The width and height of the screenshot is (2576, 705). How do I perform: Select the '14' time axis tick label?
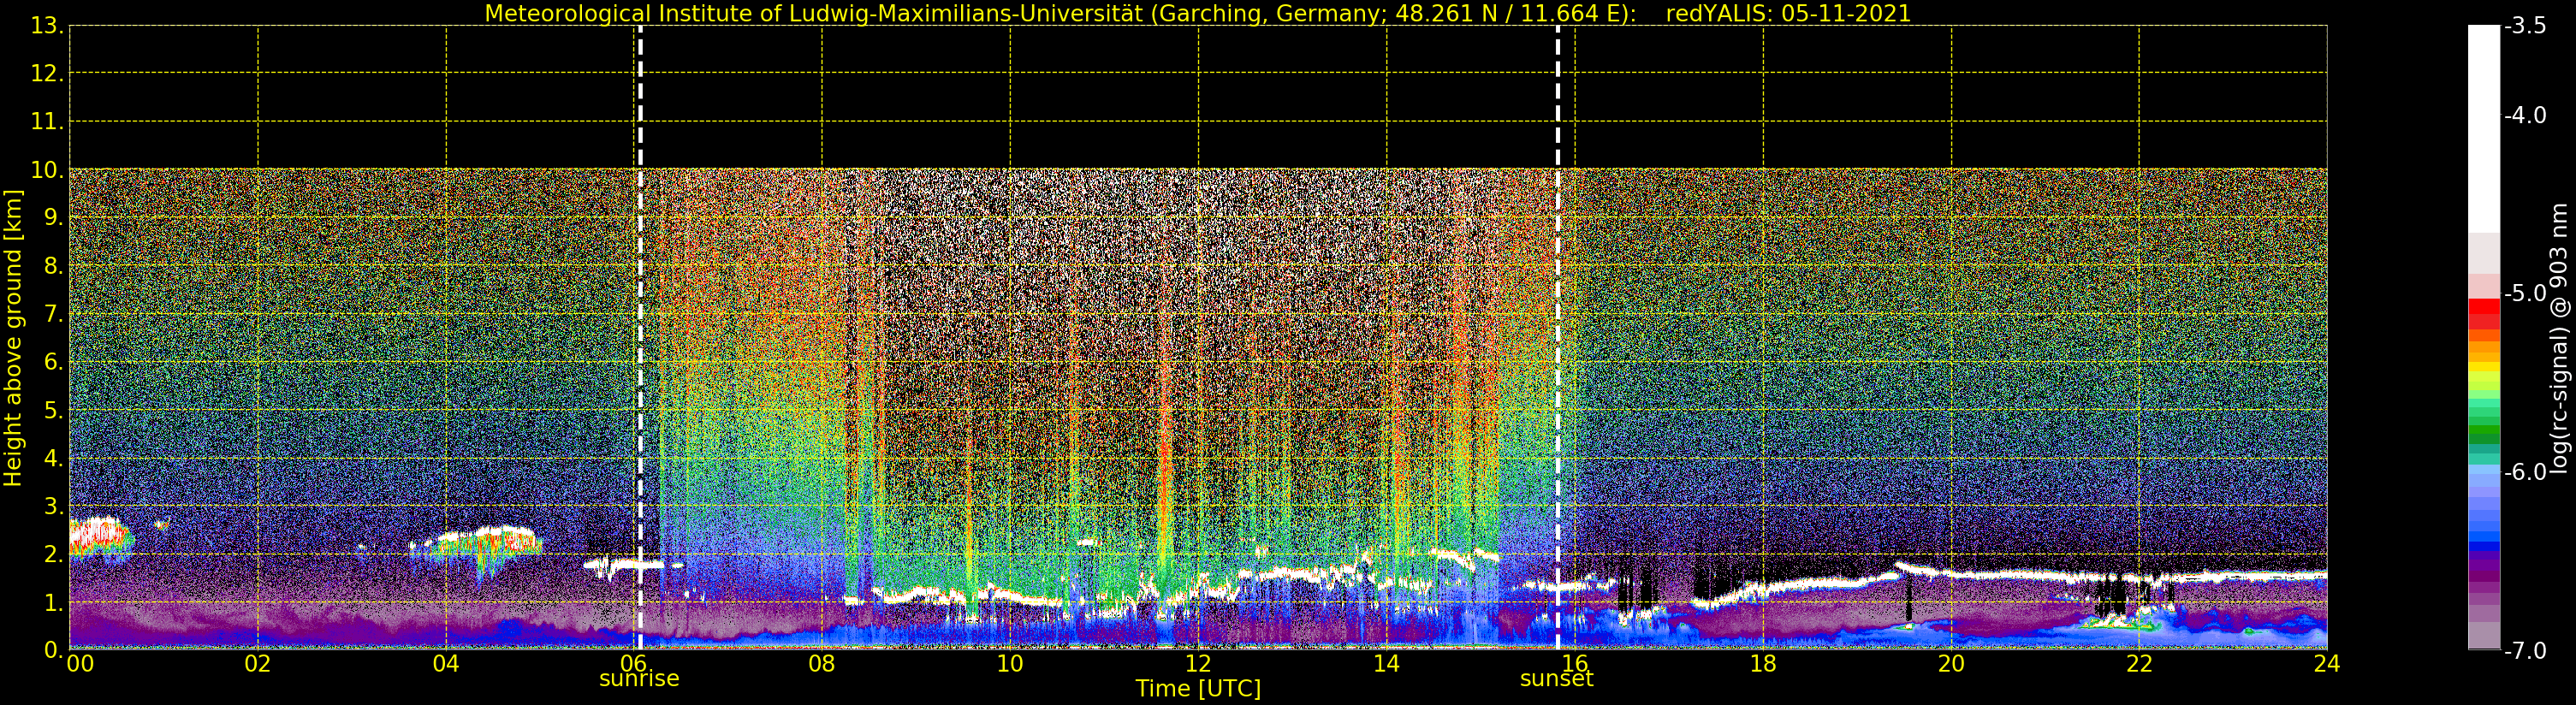[1386, 664]
